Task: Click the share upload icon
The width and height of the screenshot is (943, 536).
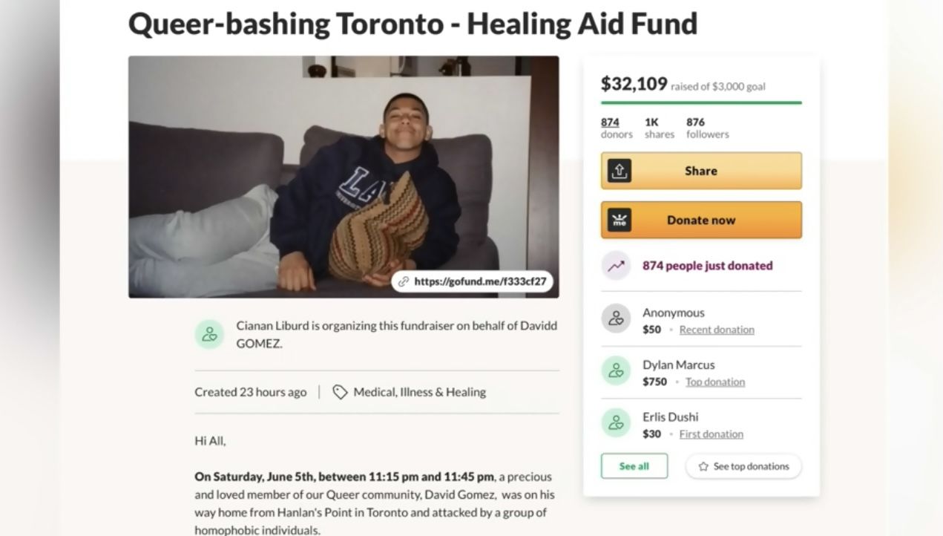Action: point(620,171)
